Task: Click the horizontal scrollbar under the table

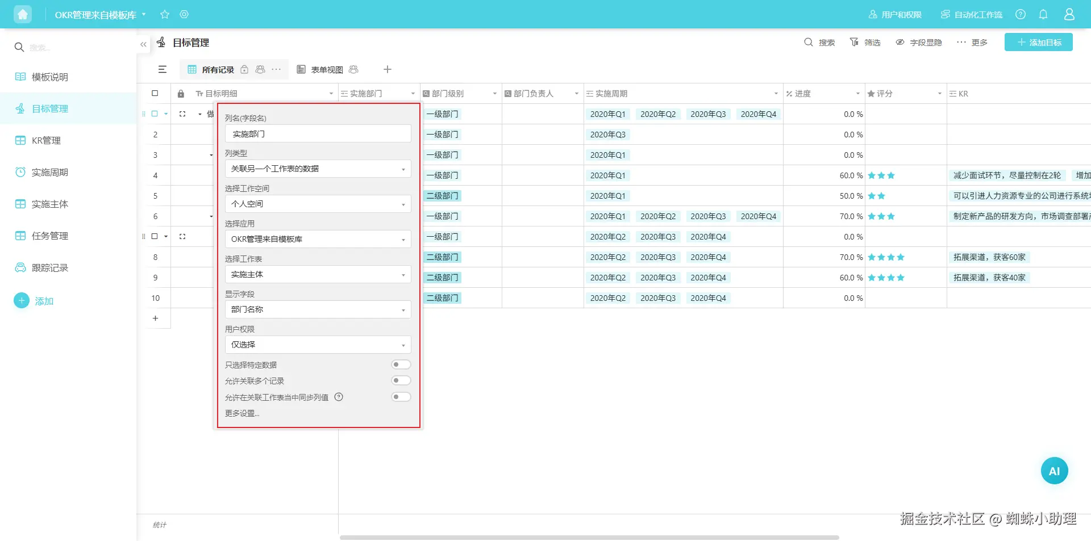Action: click(x=589, y=537)
